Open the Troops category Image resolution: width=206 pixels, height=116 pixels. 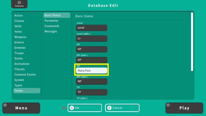pos(19,53)
